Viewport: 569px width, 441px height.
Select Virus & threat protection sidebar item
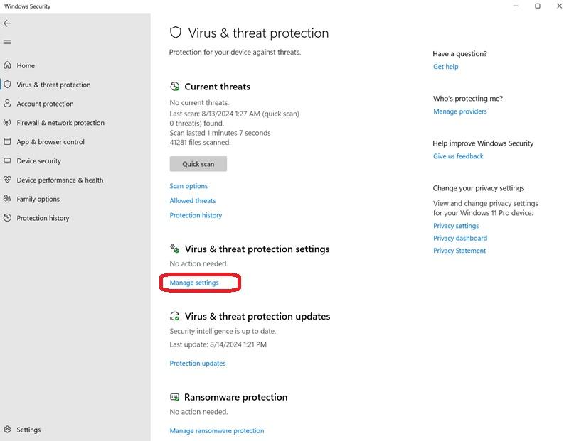click(x=53, y=85)
